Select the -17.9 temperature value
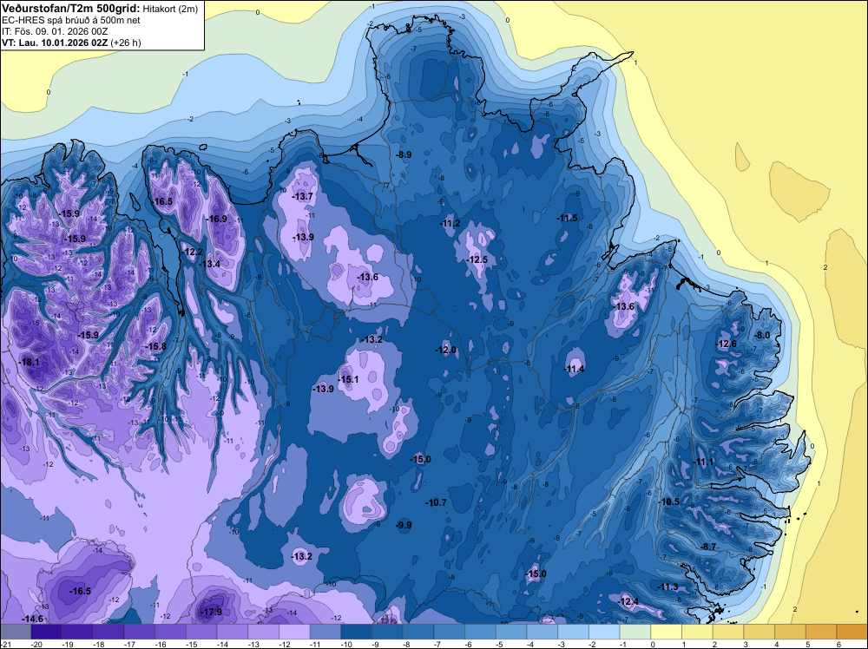The image size is (868, 649). tap(211, 612)
